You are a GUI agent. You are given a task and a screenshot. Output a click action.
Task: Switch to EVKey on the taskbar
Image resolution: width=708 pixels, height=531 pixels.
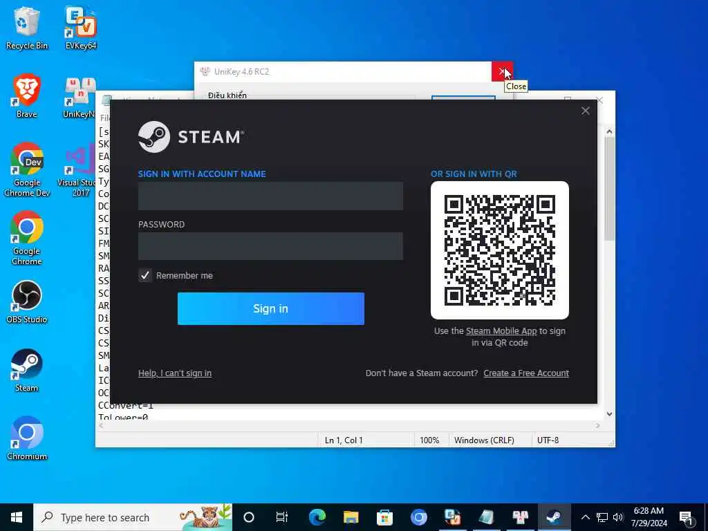[x=452, y=517]
